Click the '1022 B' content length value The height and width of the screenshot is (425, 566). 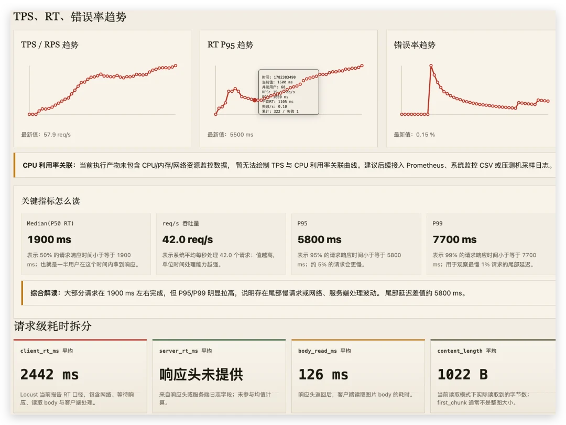tap(462, 375)
